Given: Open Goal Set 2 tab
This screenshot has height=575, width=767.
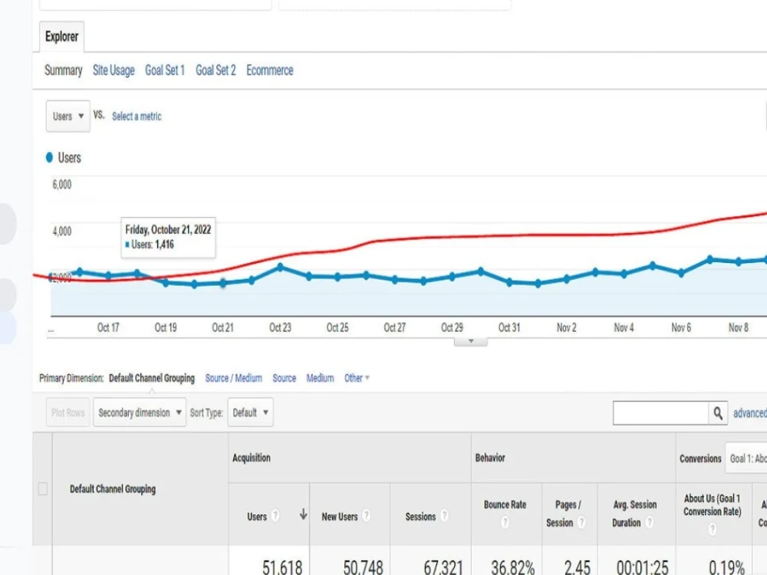Looking at the screenshot, I should pyautogui.click(x=216, y=71).
